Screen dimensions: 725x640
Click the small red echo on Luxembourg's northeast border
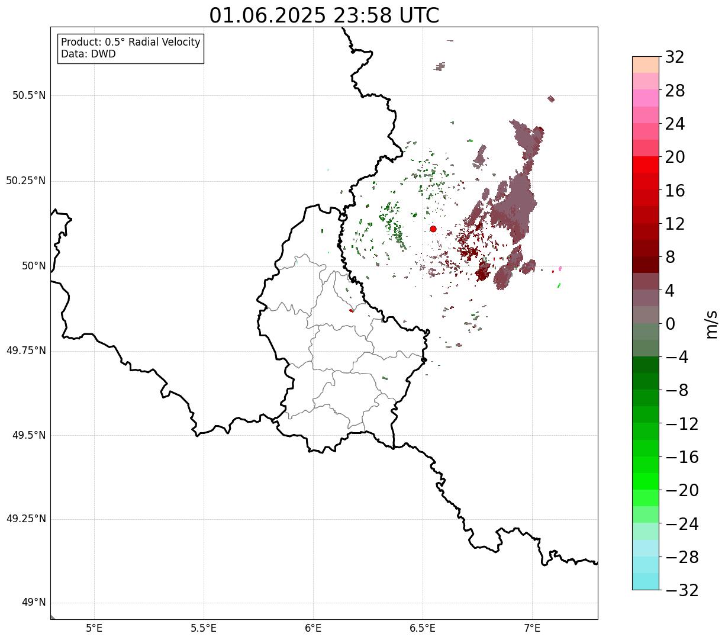coord(351,310)
